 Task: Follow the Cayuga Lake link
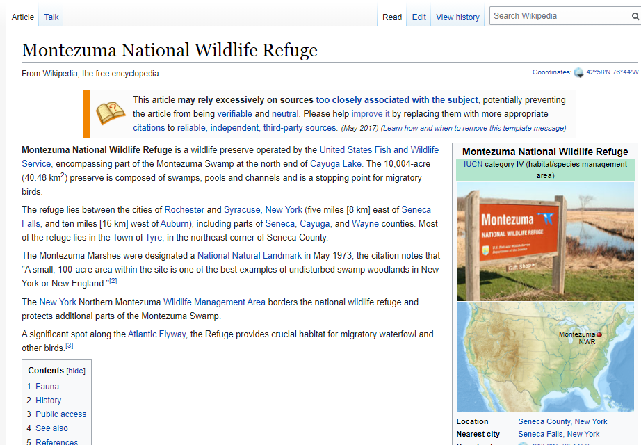[336, 163]
